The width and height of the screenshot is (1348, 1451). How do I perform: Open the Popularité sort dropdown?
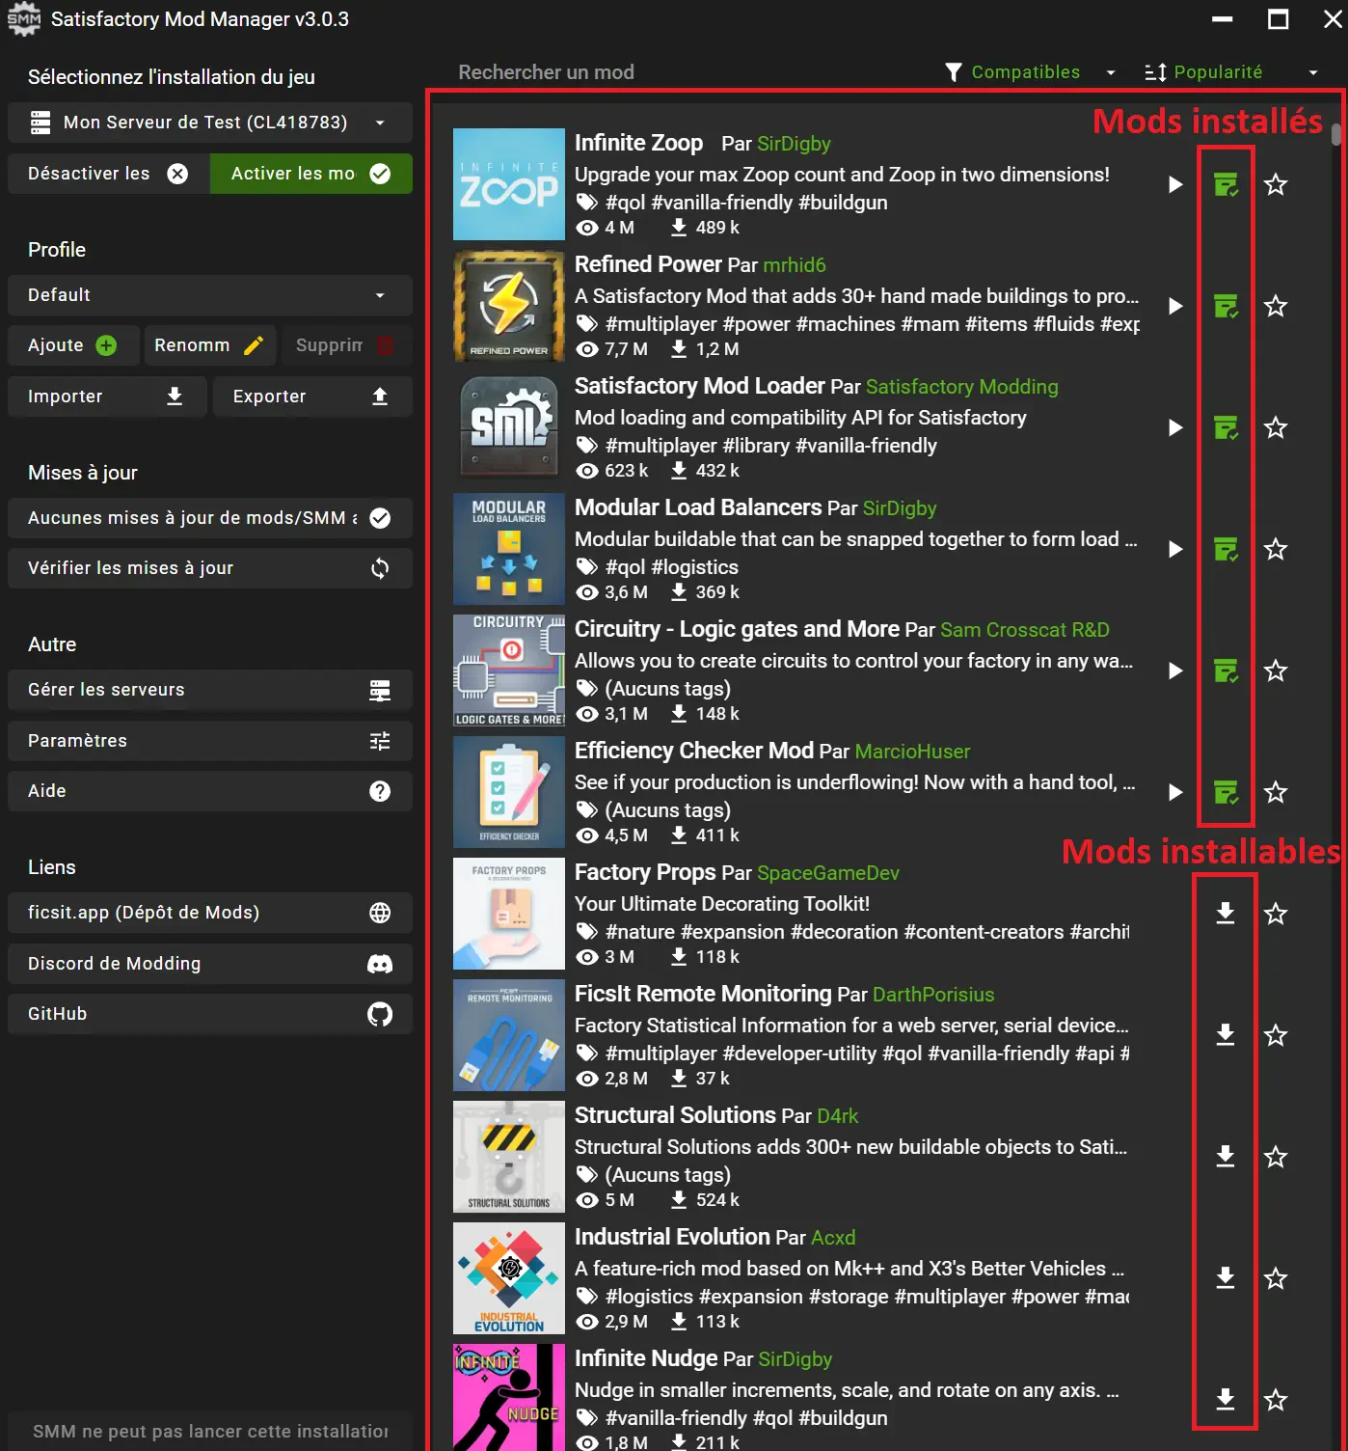[x=1312, y=71]
